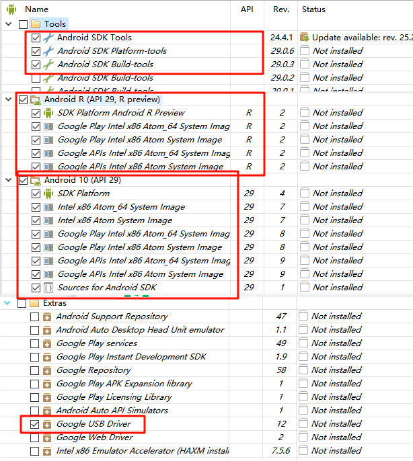The height and width of the screenshot is (461, 413).
Task: Click the update available icon for Android SDK Tools
Action: [x=305, y=38]
